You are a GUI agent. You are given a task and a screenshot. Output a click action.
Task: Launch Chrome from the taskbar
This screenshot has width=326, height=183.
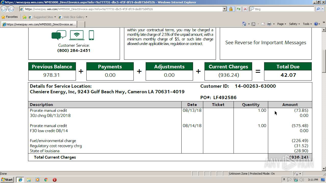(46, 180)
